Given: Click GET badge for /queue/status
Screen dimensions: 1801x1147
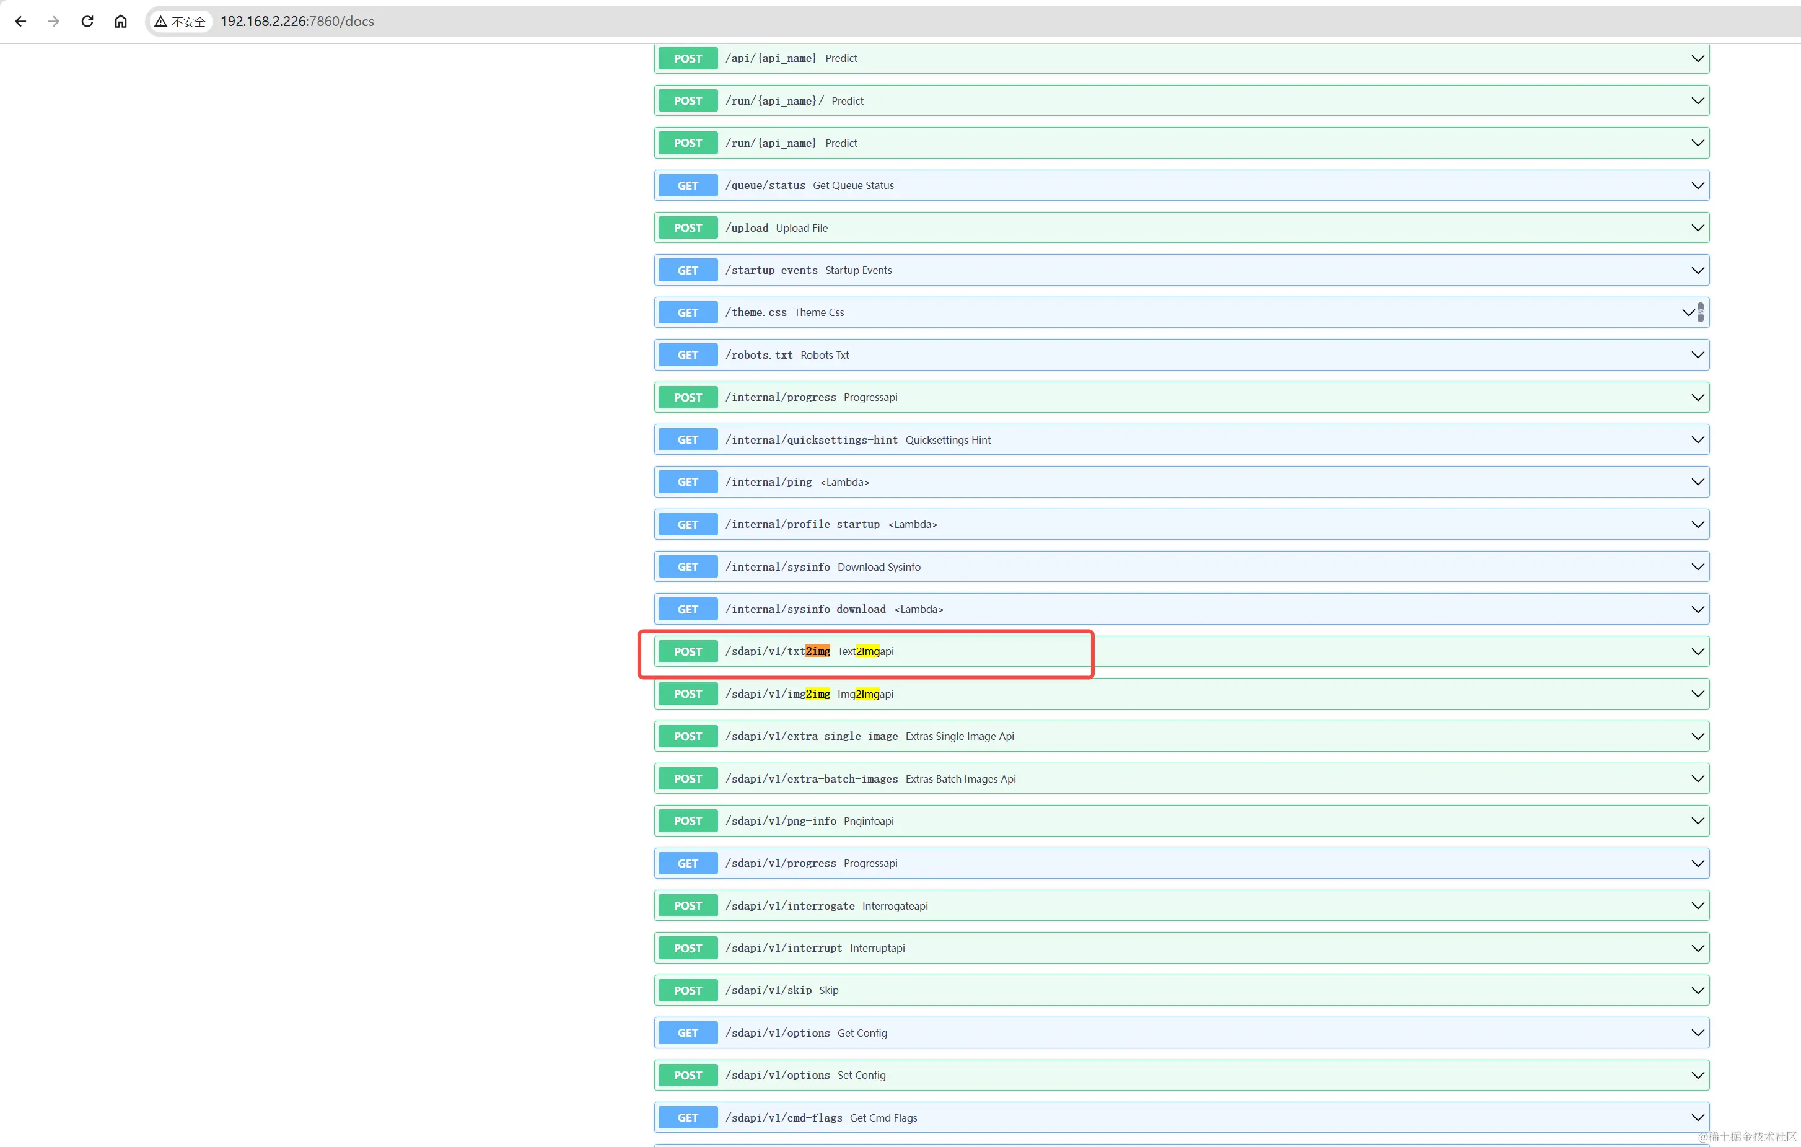Looking at the screenshot, I should [687, 185].
